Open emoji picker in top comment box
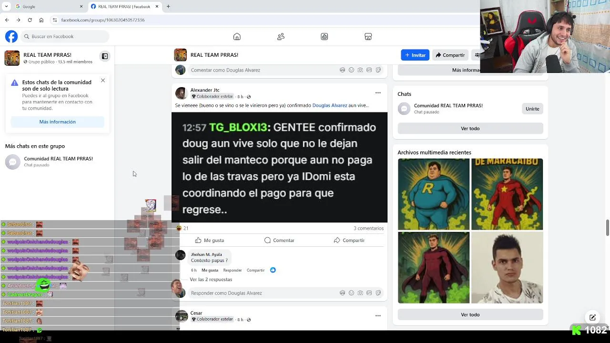The width and height of the screenshot is (610, 343). (351, 70)
